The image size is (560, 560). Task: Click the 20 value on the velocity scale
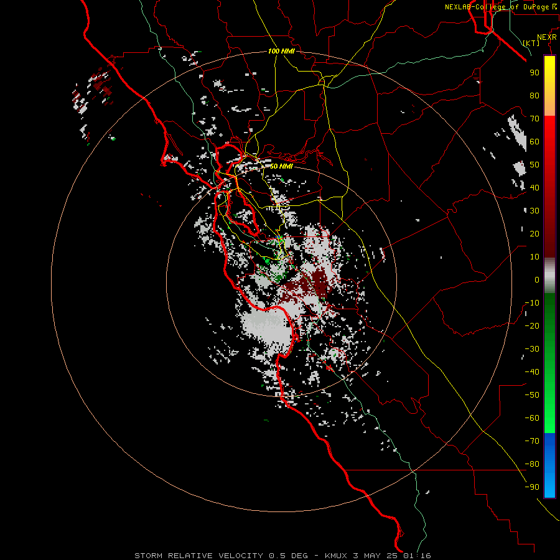click(x=534, y=234)
